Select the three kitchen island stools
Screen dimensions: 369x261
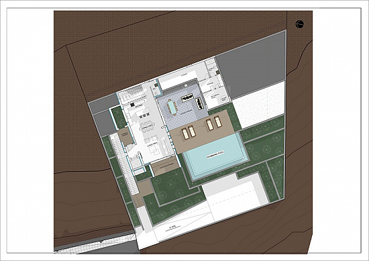pos(144,115)
